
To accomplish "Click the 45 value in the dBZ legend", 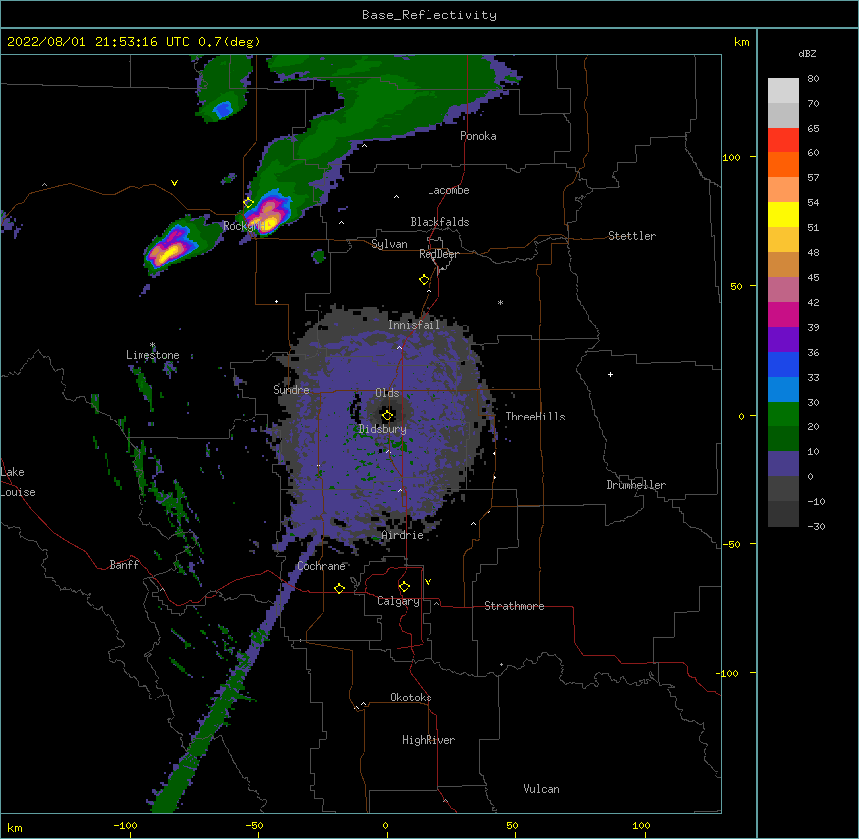I will 813,278.
